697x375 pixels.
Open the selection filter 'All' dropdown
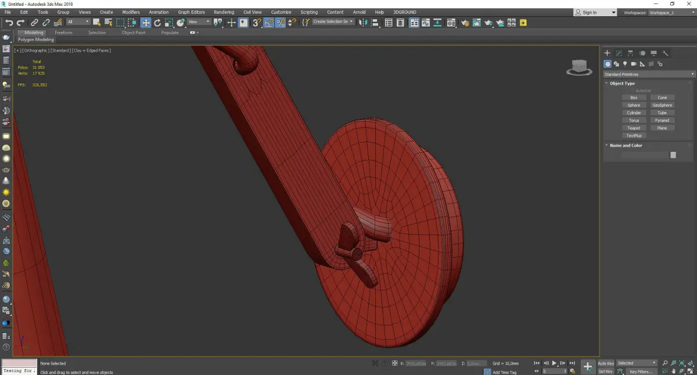pyautogui.click(x=78, y=22)
